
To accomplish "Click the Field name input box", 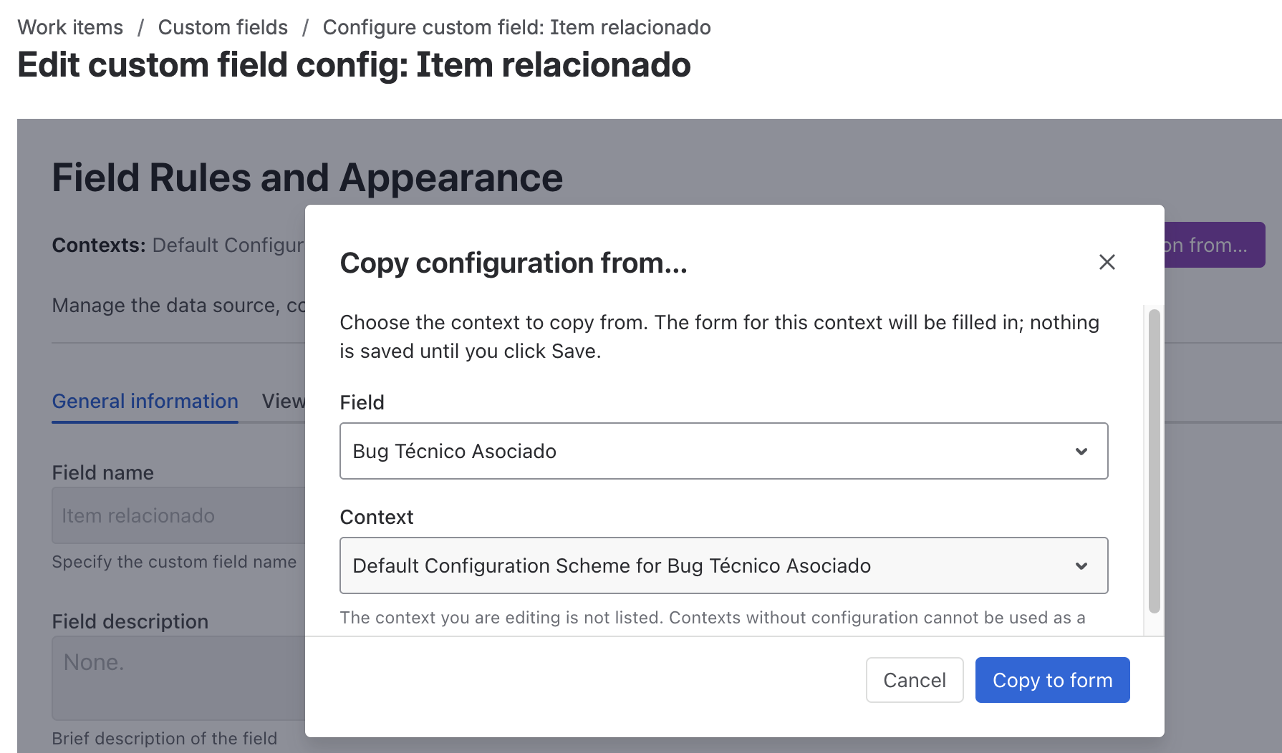I will (179, 515).
